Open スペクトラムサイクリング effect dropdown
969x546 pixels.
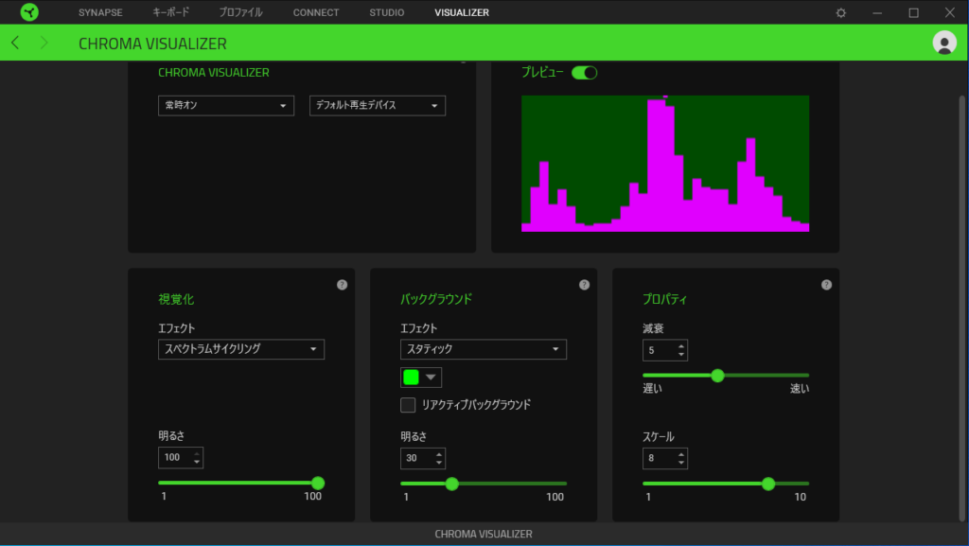click(241, 349)
